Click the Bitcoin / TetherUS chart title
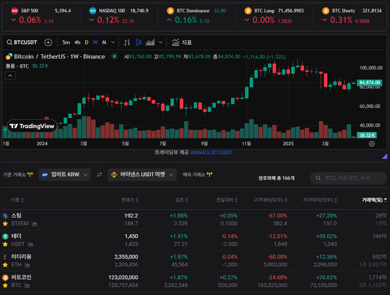 [x=60, y=57]
